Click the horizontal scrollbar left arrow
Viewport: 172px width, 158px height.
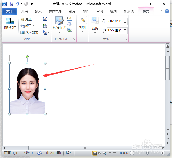point(4,148)
